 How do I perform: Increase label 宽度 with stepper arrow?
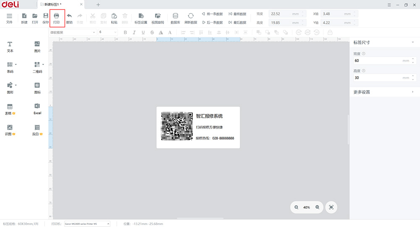pyautogui.click(x=413, y=59)
